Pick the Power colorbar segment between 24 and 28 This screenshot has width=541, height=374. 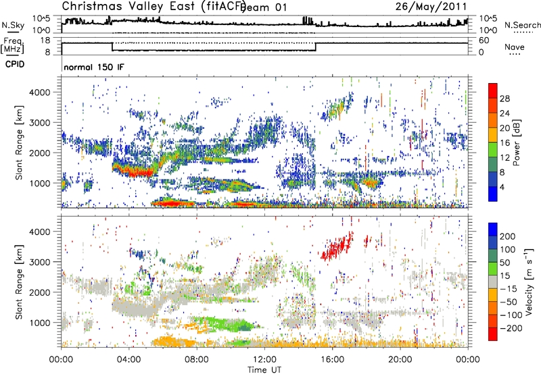pyautogui.click(x=493, y=105)
